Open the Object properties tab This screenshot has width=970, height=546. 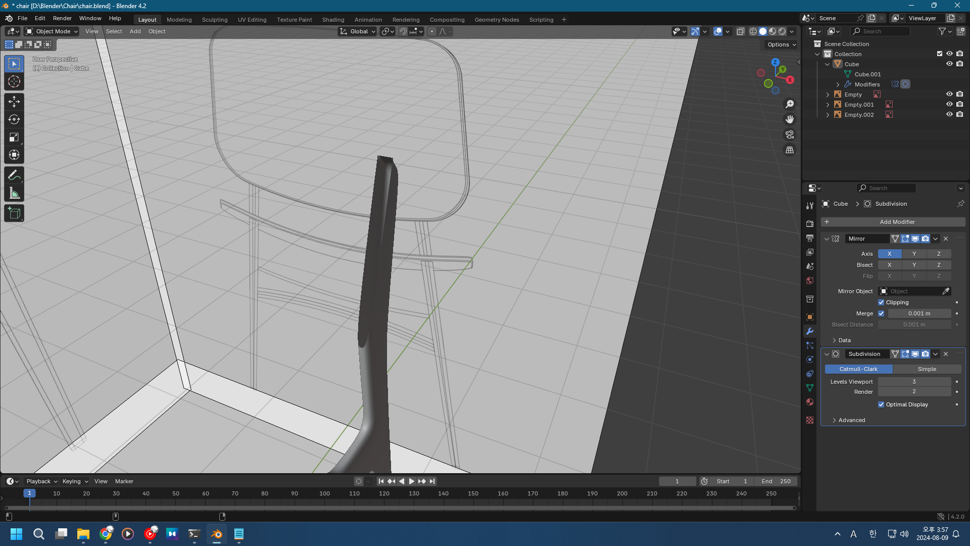[810, 317]
